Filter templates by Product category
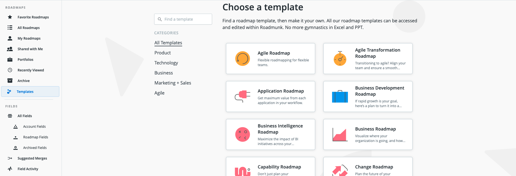The height and width of the screenshot is (176, 516). coord(163,53)
